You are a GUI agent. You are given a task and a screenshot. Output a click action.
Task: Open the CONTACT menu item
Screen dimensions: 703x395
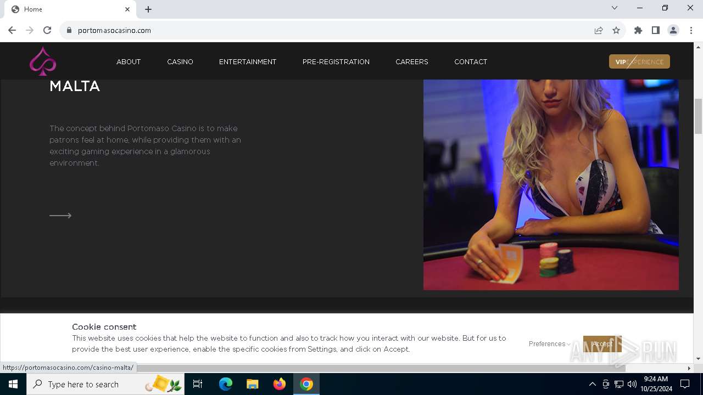(x=471, y=61)
